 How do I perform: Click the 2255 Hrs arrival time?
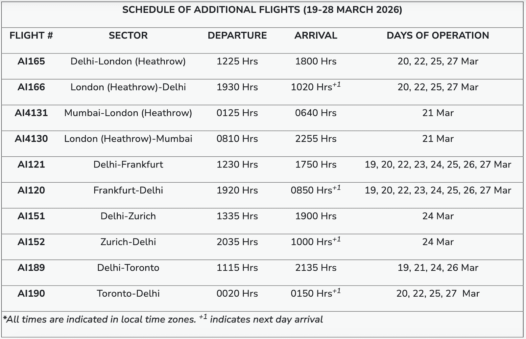tap(316, 139)
